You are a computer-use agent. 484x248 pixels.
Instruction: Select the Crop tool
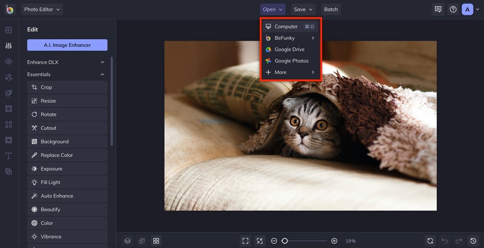pos(67,87)
